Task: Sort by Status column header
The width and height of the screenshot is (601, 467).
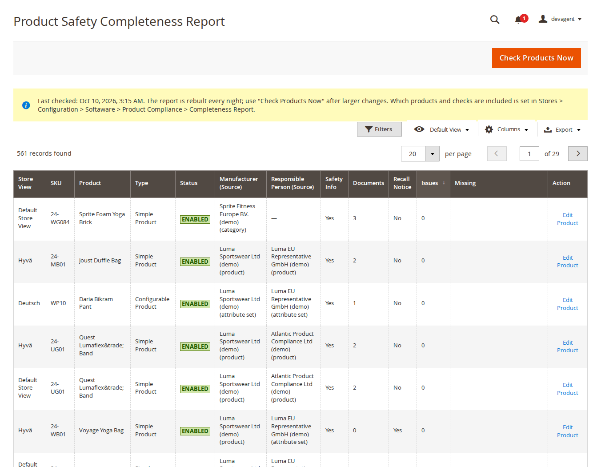Action: coord(195,183)
